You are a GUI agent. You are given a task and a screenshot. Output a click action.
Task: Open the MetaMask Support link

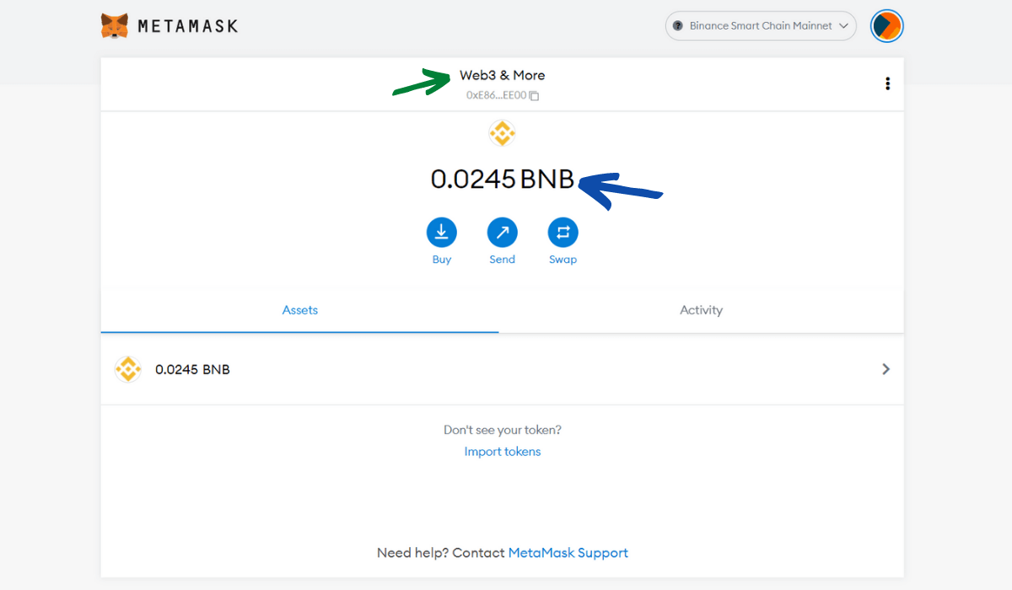(x=568, y=553)
